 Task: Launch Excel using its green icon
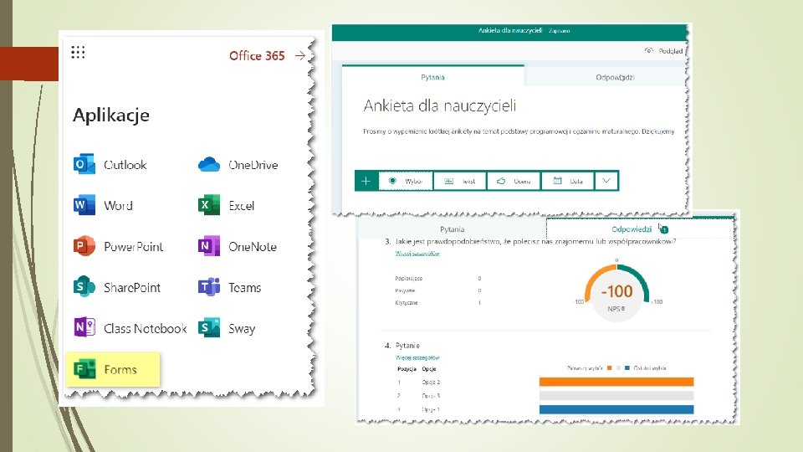coord(209,205)
